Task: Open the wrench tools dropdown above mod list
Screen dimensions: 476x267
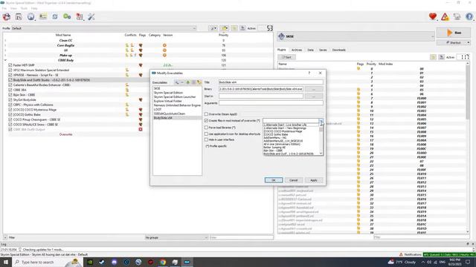Action: click(x=213, y=28)
